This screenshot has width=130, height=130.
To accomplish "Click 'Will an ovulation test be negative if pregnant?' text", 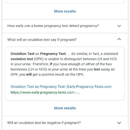I will click(44, 123).
